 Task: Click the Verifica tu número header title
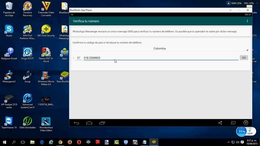(x=86, y=21)
